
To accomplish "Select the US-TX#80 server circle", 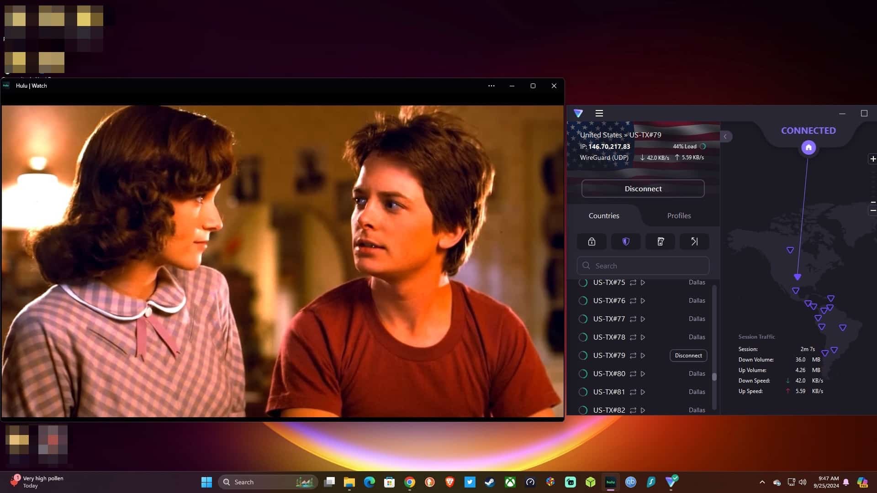I will (x=583, y=374).
